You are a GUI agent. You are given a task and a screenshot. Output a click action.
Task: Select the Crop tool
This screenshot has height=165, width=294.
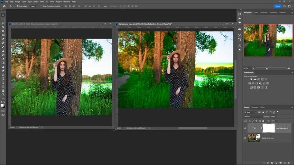(3, 31)
